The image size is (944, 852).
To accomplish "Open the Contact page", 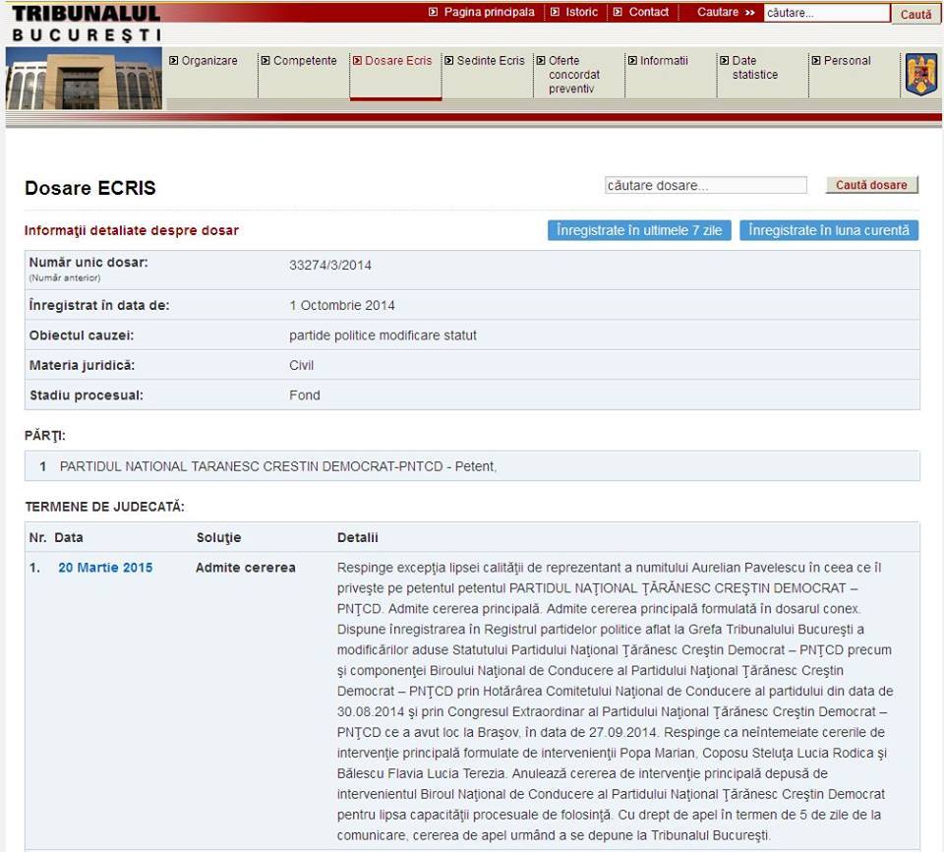I will pos(648,12).
